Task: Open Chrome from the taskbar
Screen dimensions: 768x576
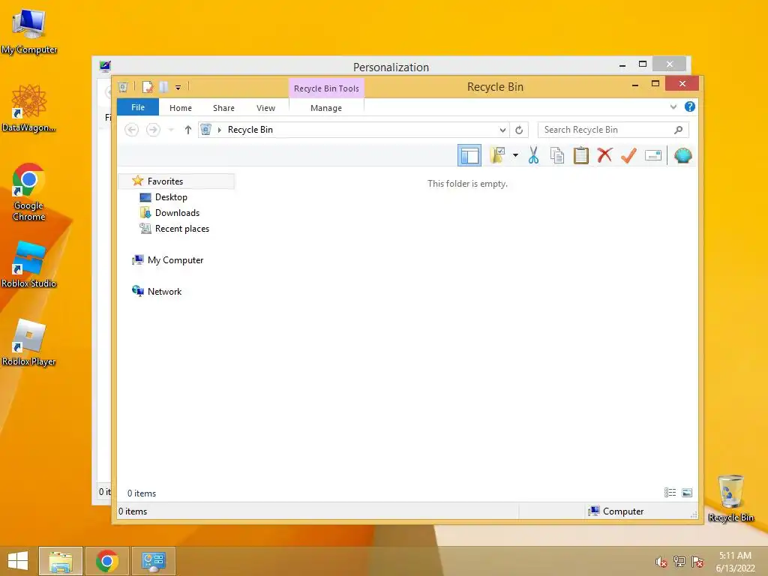Action: tap(107, 561)
